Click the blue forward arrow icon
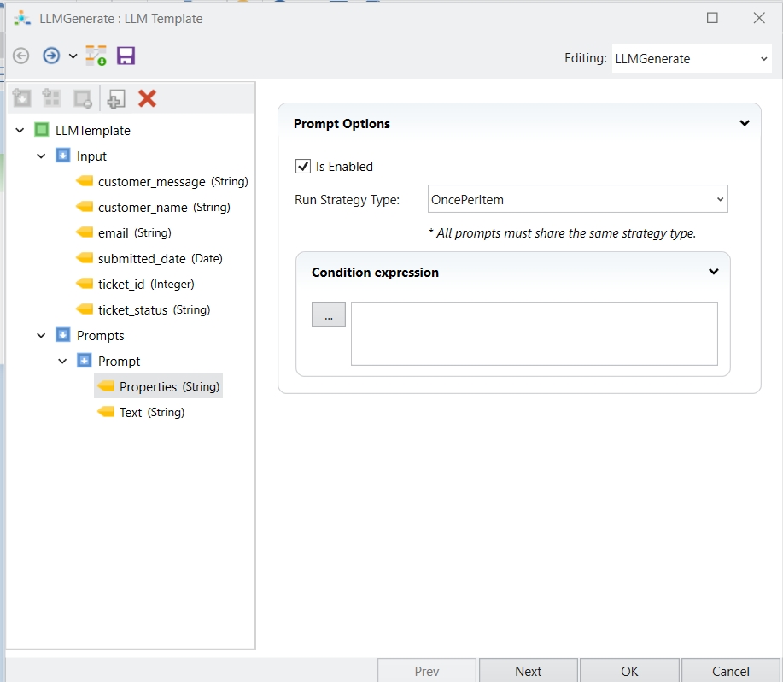Viewport: 783px width, 682px height. point(51,56)
